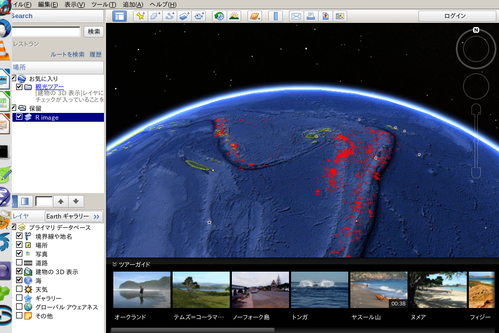Collapse the 場所 panel header
This screenshot has width=499, height=333.
click(x=58, y=67)
